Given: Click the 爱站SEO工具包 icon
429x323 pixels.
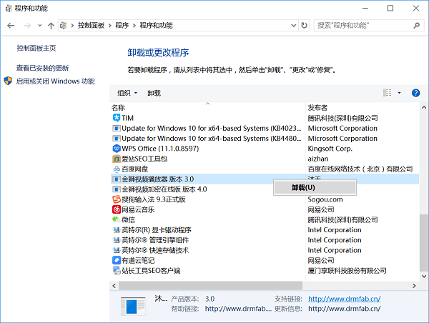Looking at the screenshot, I should tap(117, 159).
